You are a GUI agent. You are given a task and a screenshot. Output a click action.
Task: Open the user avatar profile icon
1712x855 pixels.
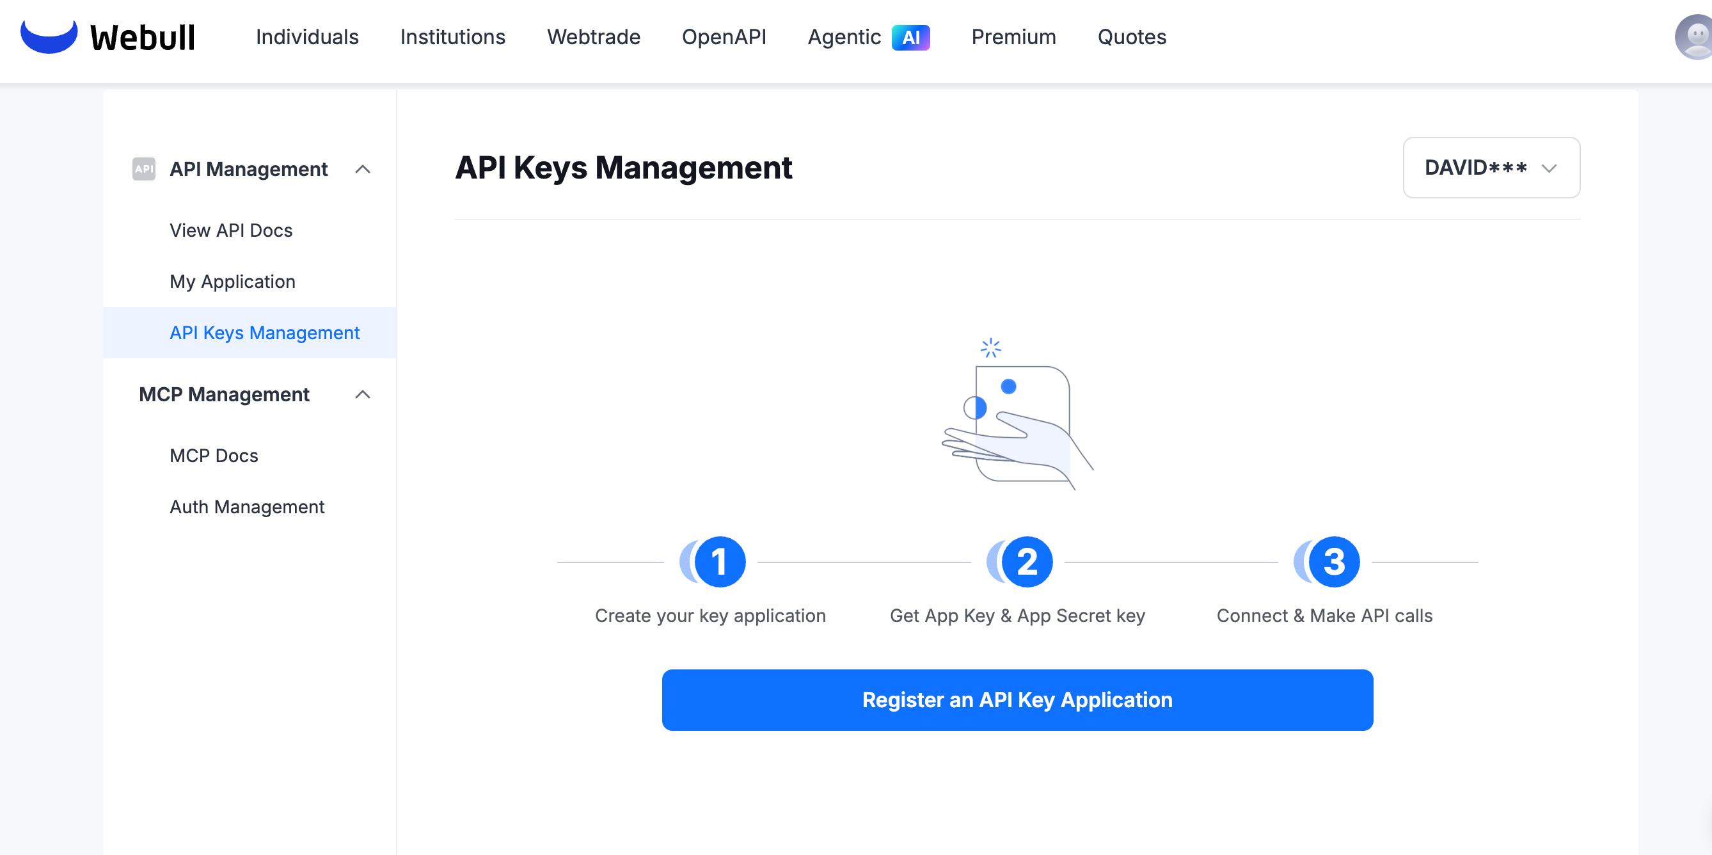[x=1694, y=37]
